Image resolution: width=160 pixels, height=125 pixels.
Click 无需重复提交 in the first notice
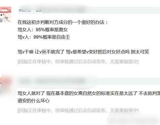coord(123,62)
